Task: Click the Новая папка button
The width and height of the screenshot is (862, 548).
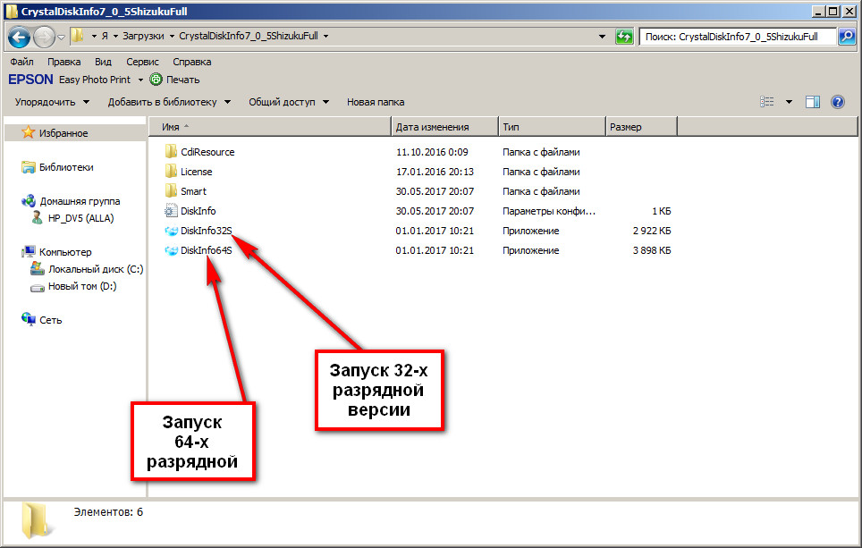Action: pyautogui.click(x=376, y=102)
